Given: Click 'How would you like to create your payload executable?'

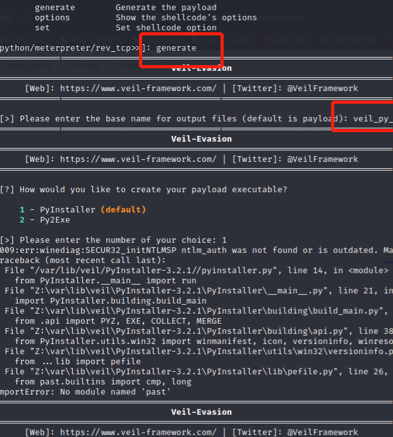Looking at the screenshot, I should coord(153,190).
